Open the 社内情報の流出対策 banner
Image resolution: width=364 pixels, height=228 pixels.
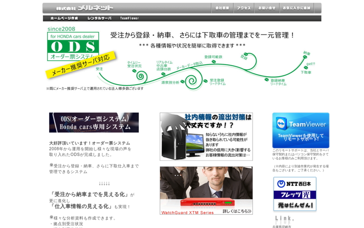click(206, 136)
